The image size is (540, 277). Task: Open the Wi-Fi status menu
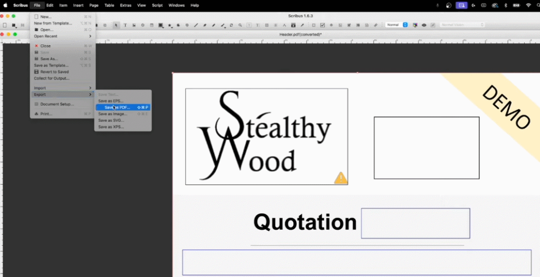528,5
